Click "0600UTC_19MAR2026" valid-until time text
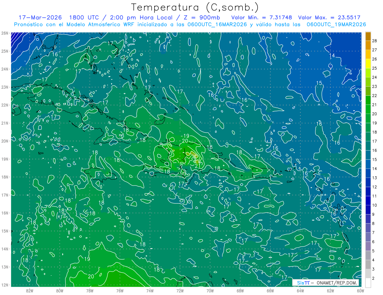Viewport: 383px width, 295px height. click(336, 25)
